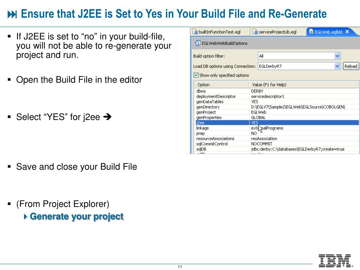Click the IBM logo

(x=335, y=261)
